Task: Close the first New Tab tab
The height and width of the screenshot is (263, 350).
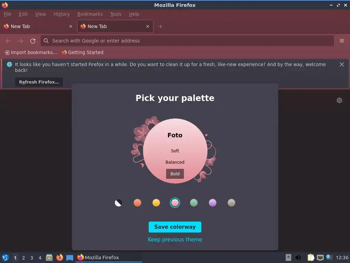Action: (x=71, y=26)
